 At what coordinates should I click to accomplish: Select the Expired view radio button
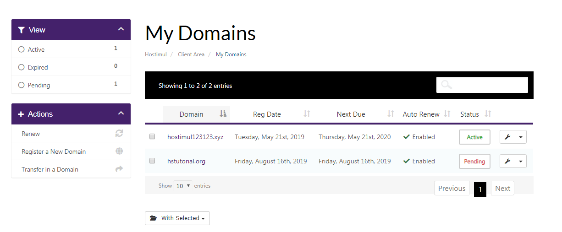(21, 67)
